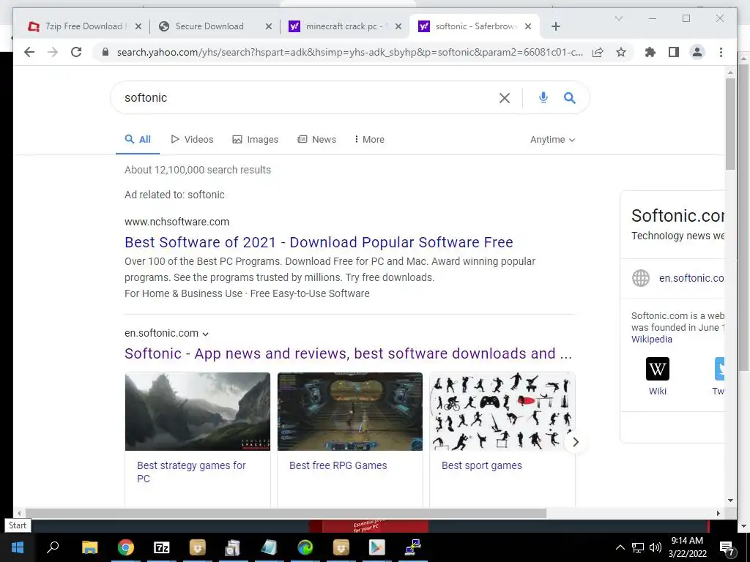The width and height of the screenshot is (750, 562).
Task: Select the Videos results tab
Action: (x=193, y=140)
